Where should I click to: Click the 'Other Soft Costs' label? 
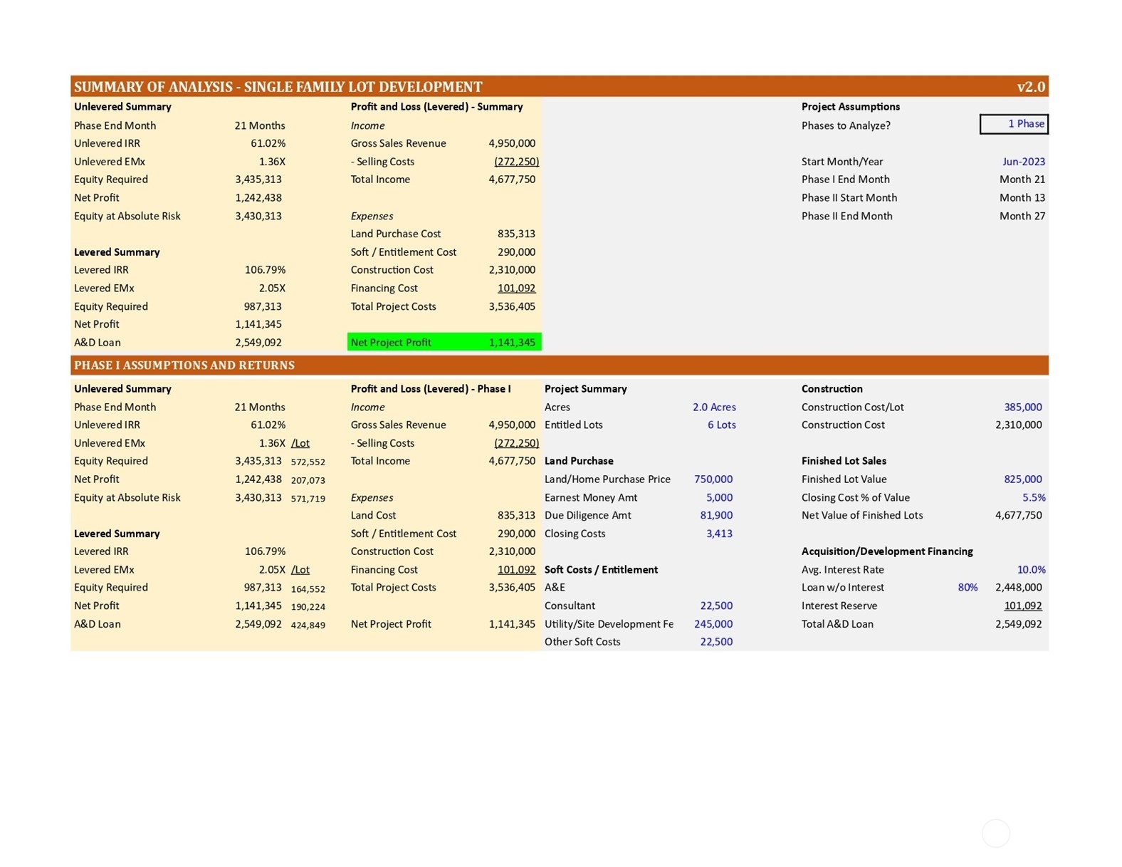click(x=582, y=642)
